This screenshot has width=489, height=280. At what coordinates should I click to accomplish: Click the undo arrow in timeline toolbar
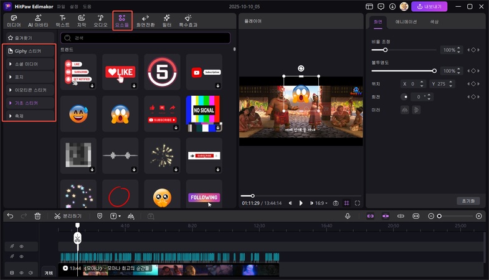[10, 216]
